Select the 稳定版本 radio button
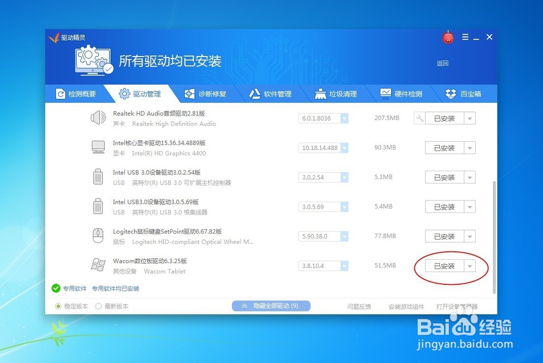The width and height of the screenshot is (543, 363). [x=58, y=306]
